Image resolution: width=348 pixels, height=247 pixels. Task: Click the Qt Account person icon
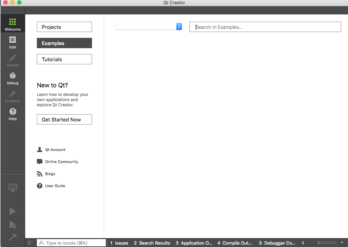(x=40, y=150)
